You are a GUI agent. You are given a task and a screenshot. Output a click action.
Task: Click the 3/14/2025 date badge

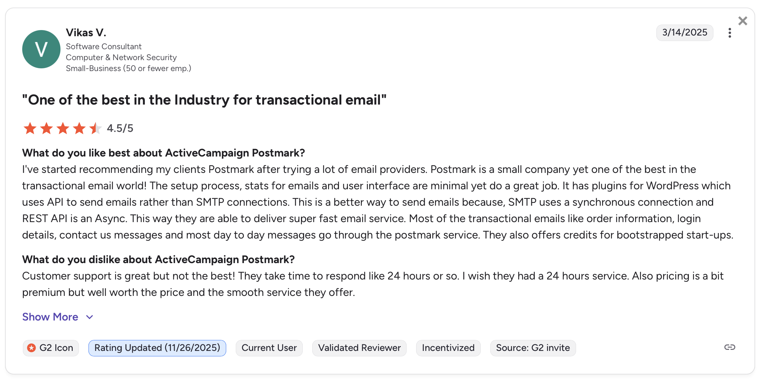[684, 32]
